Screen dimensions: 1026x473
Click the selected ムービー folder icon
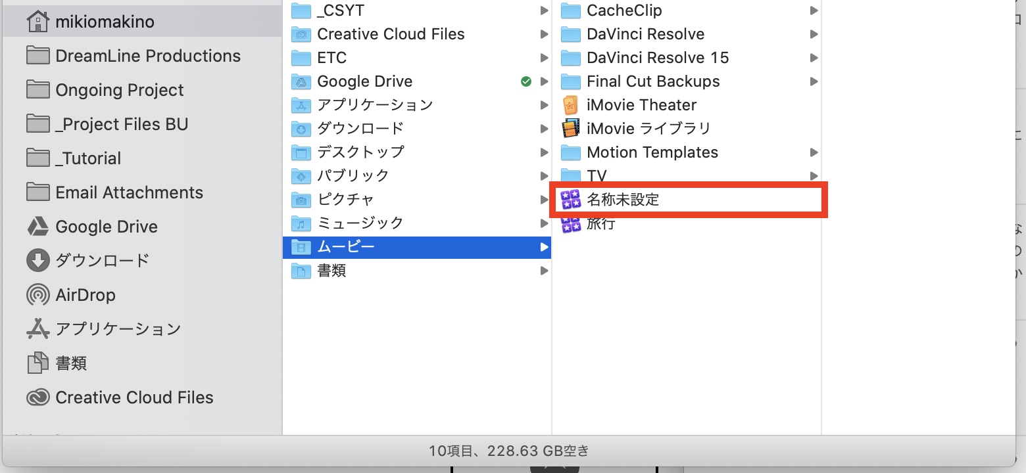click(x=301, y=247)
